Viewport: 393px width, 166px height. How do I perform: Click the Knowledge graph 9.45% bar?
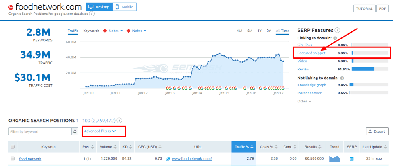click(x=370, y=85)
